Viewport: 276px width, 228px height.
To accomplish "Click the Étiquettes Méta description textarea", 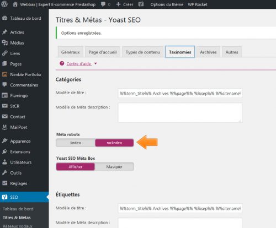I will click(180, 223).
